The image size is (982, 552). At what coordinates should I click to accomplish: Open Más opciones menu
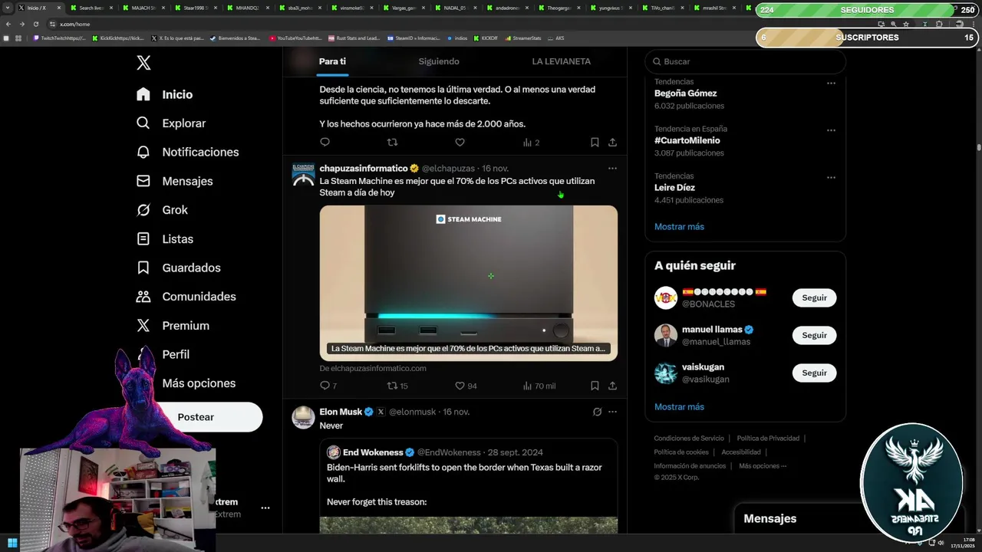click(x=199, y=383)
